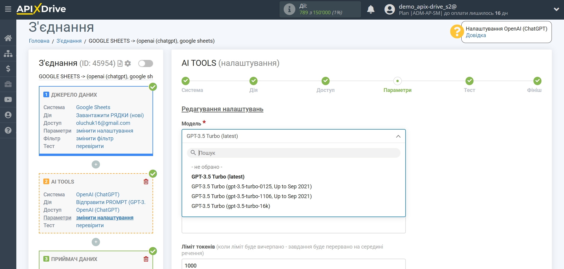Viewport: 564px width, 269px height.
Task: Select GPT-3.5 Turbo (latest) option
Action: 218,177
